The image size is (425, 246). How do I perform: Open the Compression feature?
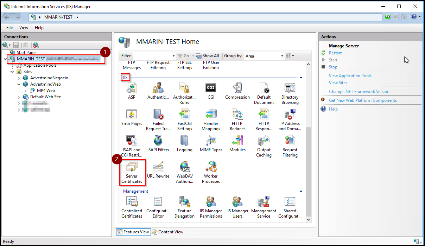[x=237, y=91]
